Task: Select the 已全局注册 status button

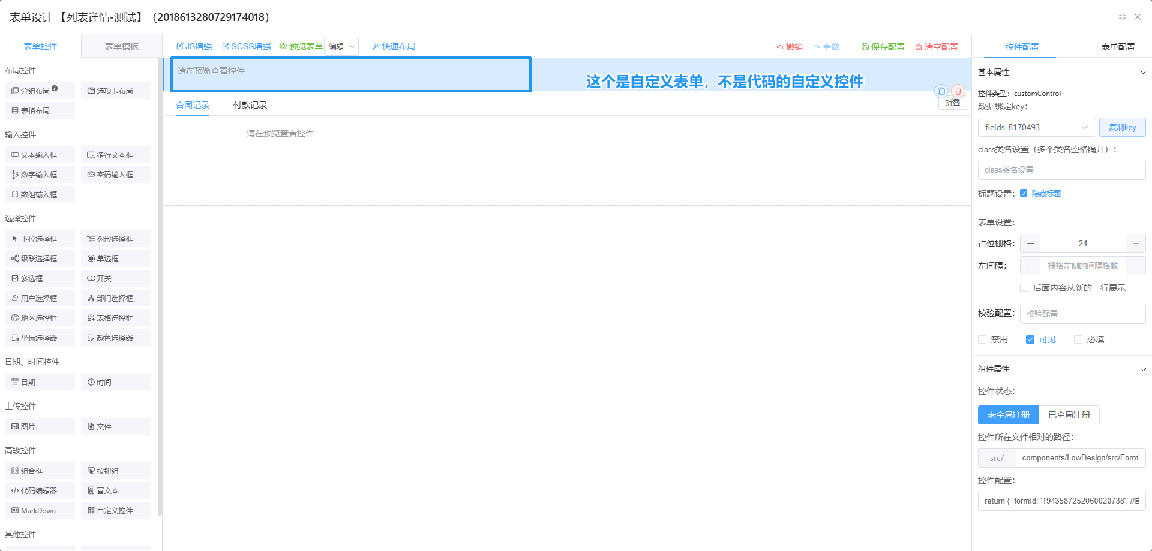Action: click(x=1069, y=415)
